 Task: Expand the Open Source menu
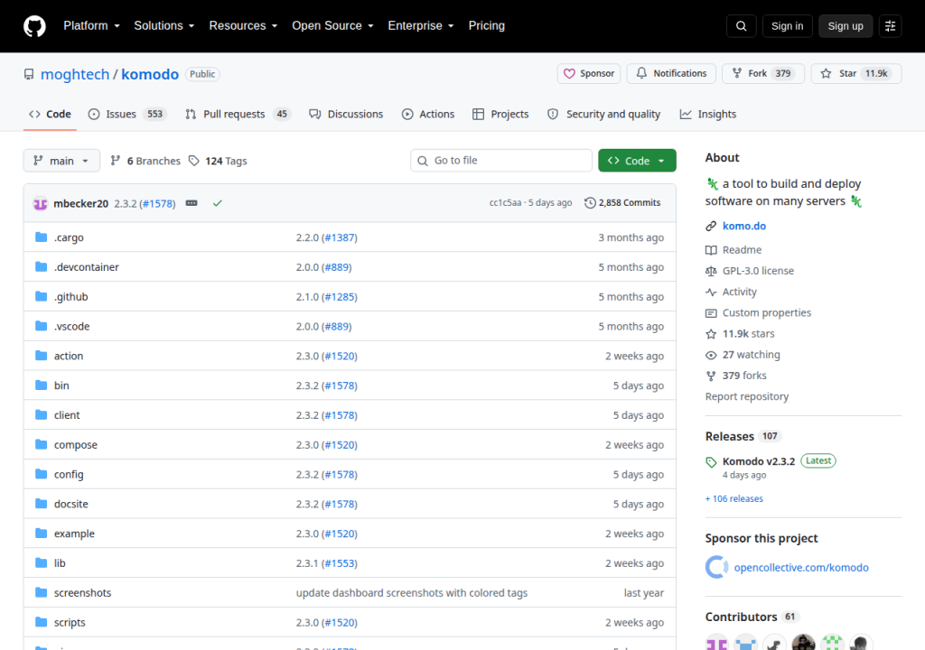(332, 26)
